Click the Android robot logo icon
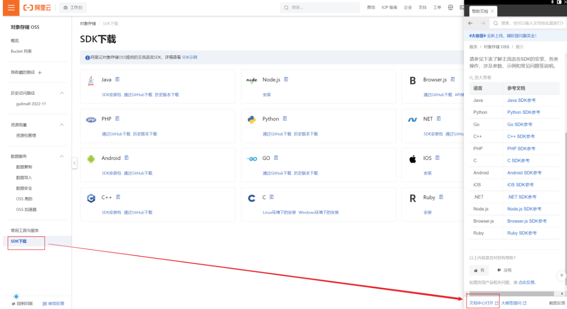567x309 pixels. (91, 159)
